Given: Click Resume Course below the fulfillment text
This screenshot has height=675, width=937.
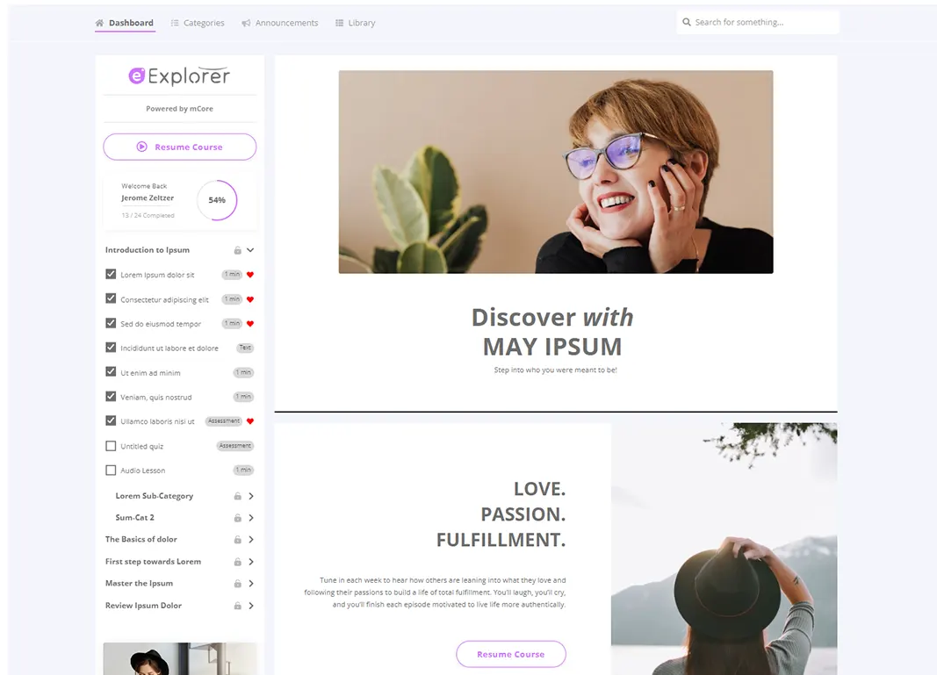Looking at the screenshot, I should (x=511, y=654).
